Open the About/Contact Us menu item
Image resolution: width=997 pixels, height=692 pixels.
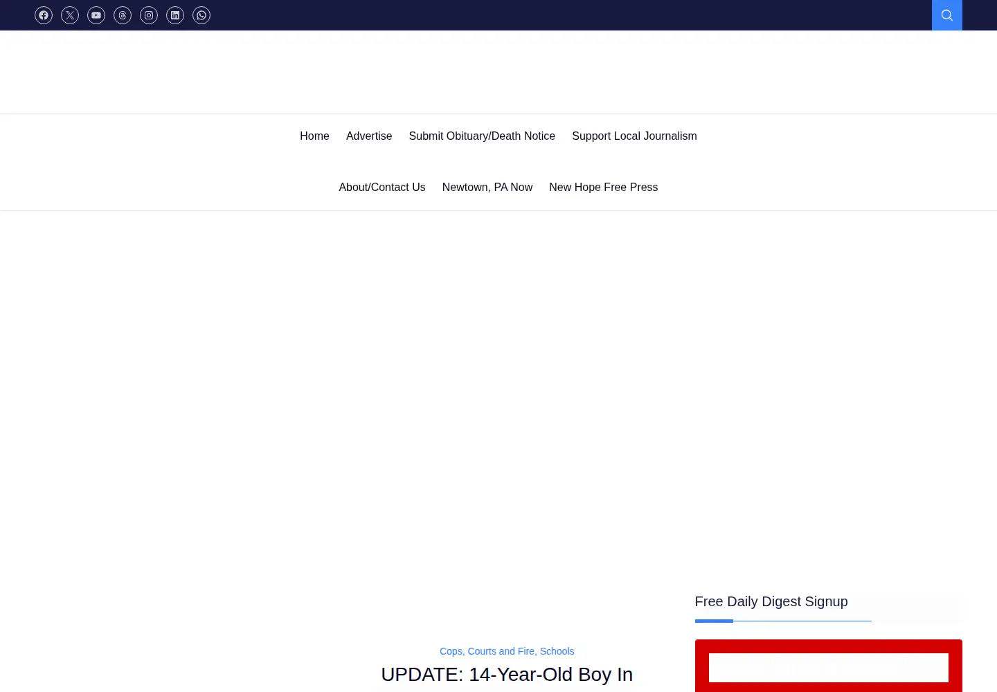(x=382, y=188)
